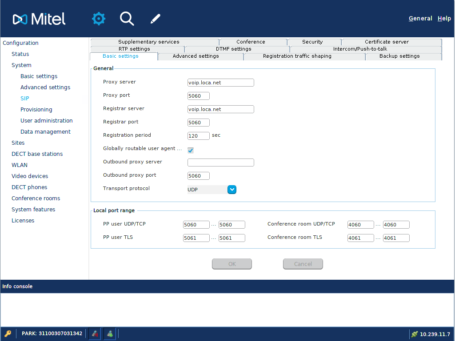
Task: Click the Proxy server input field
Action: click(220, 83)
